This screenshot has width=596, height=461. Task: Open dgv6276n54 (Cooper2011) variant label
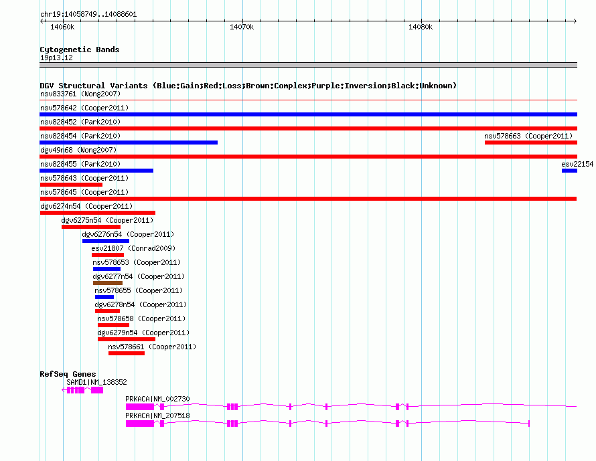coord(128,234)
